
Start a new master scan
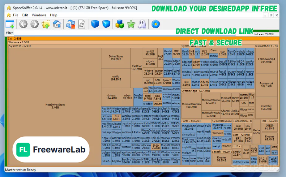point(70,24)
